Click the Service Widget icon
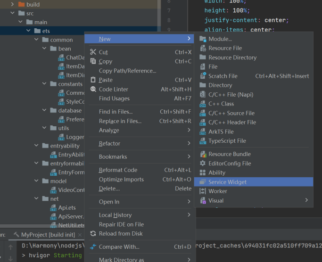Viewport: 322px width, 262px height. (x=203, y=182)
